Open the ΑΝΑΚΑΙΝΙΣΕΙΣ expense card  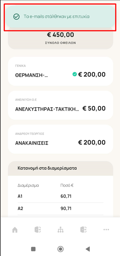61,139
